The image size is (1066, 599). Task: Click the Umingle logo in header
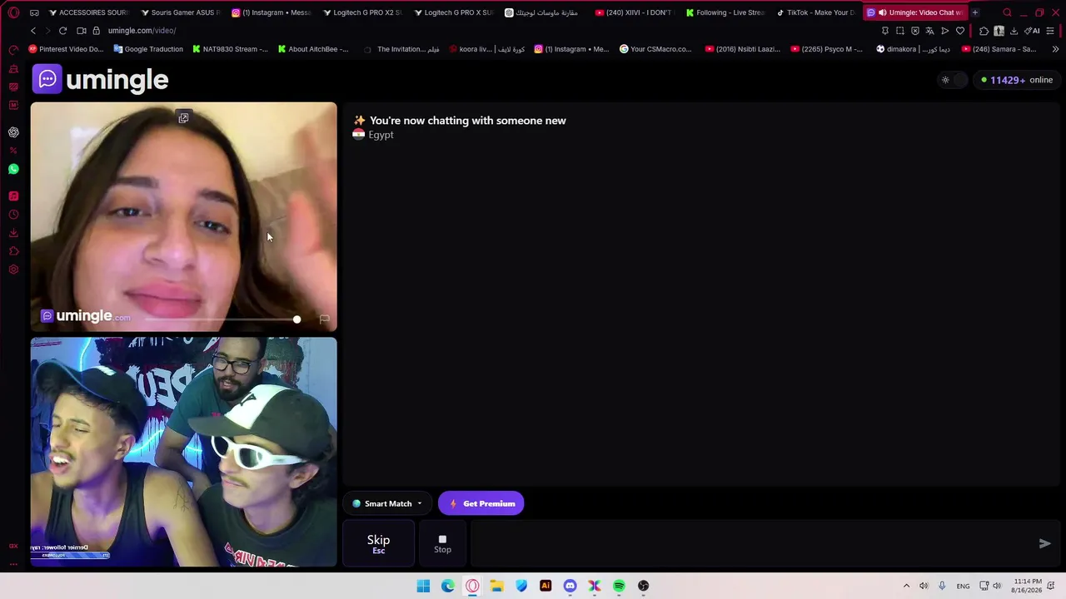pyautogui.click(x=101, y=80)
